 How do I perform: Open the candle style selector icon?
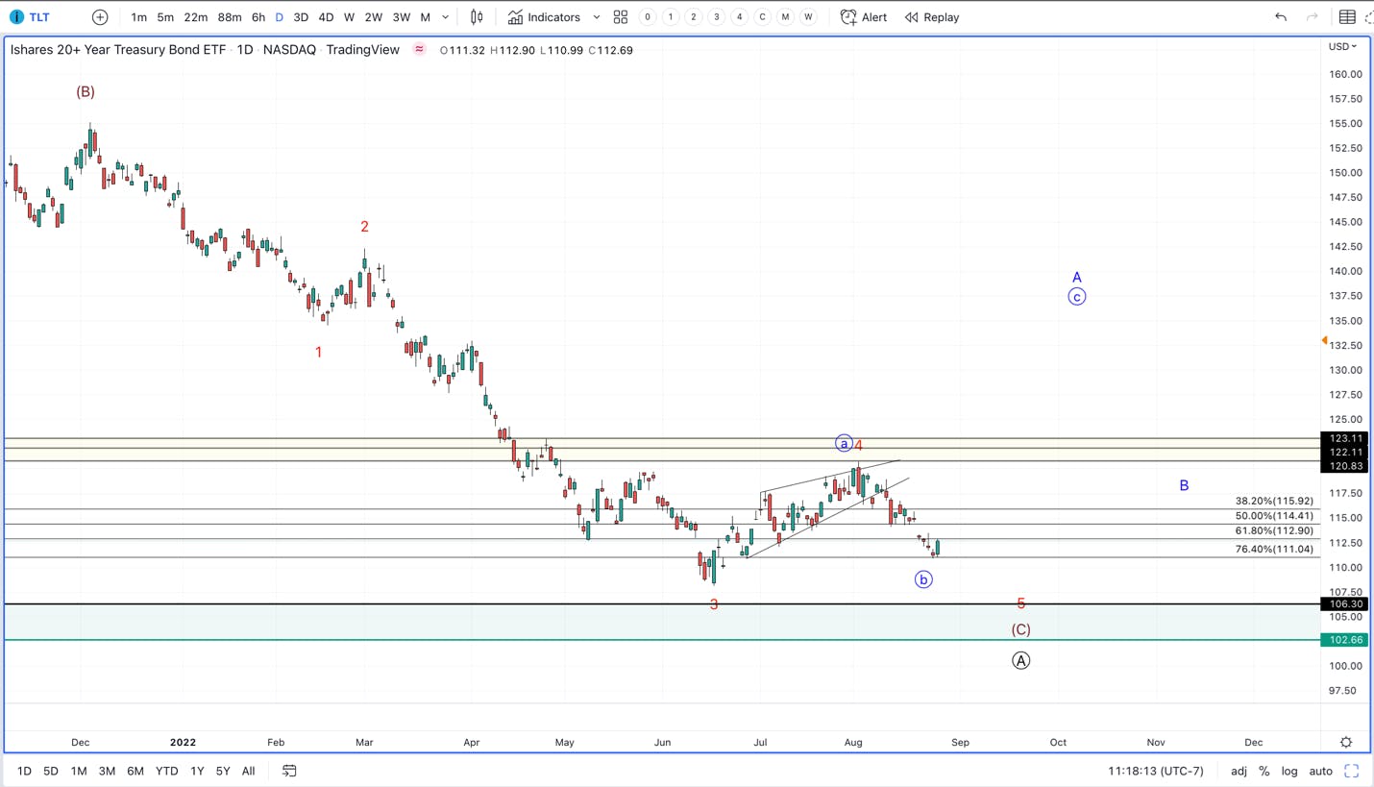[x=477, y=16]
